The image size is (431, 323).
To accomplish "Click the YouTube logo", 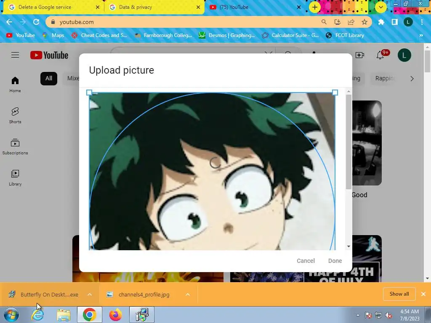I will [49, 55].
